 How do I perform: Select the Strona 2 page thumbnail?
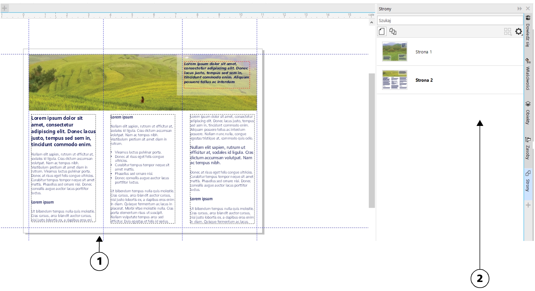pos(395,80)
